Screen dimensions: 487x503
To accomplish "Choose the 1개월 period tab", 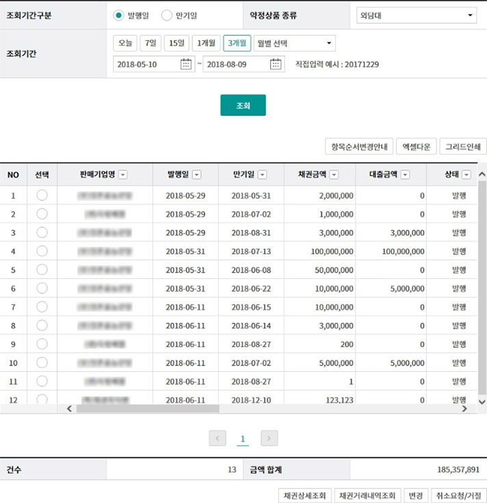I will 206,44.
